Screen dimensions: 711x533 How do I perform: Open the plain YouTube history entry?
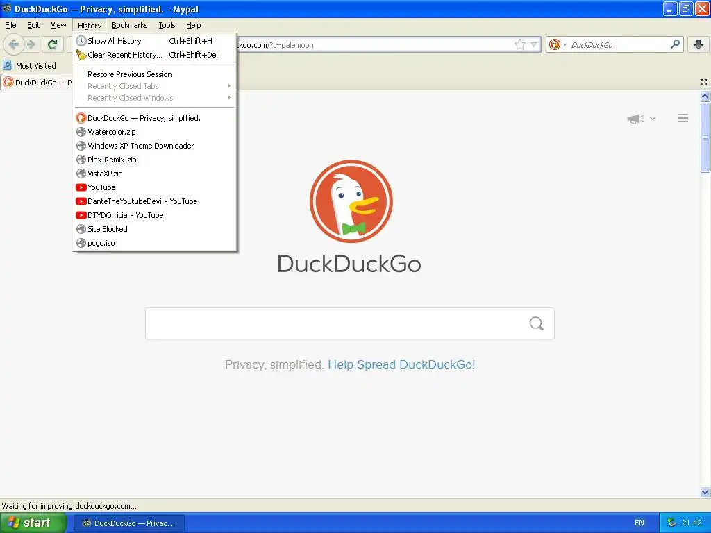tap(155, 187)
